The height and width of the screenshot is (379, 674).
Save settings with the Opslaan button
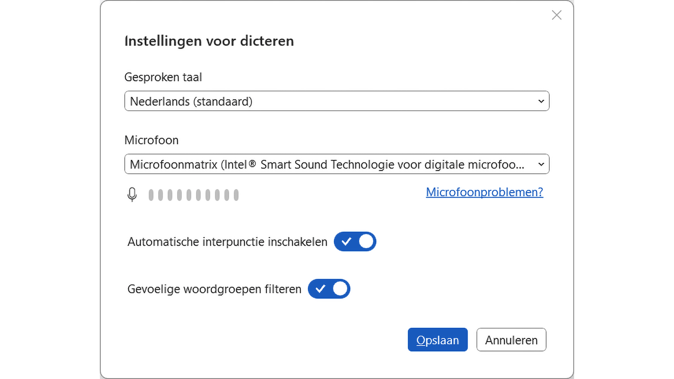click(437, 340)
